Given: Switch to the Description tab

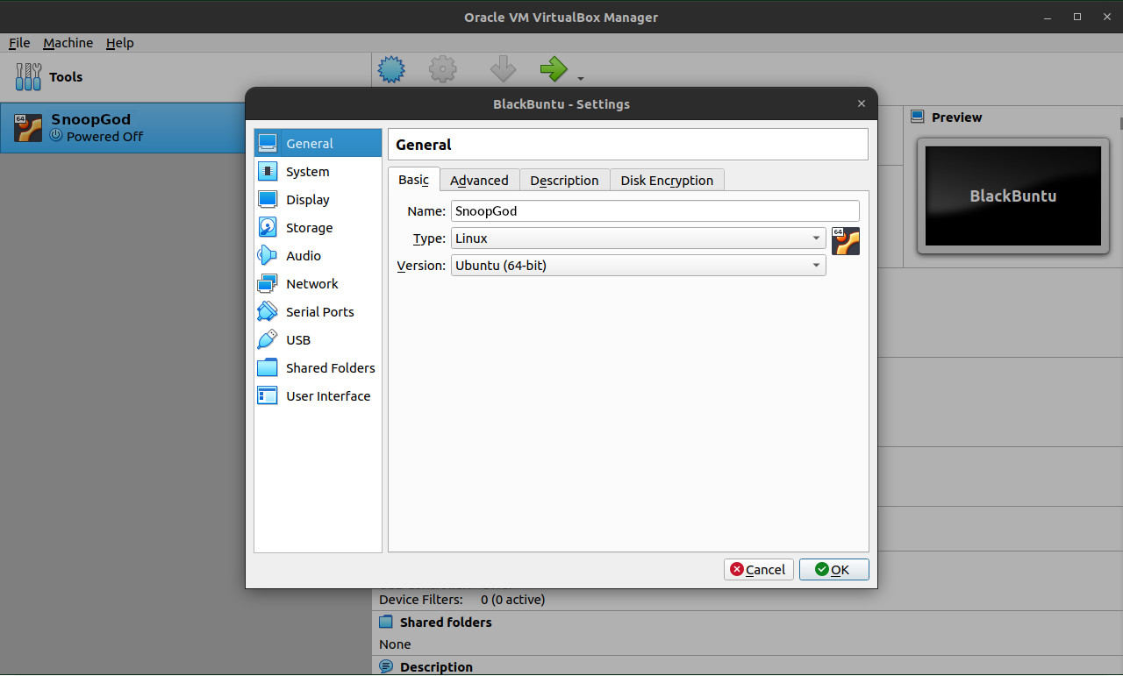Looking at the screenshot, I should click(564, 180).
